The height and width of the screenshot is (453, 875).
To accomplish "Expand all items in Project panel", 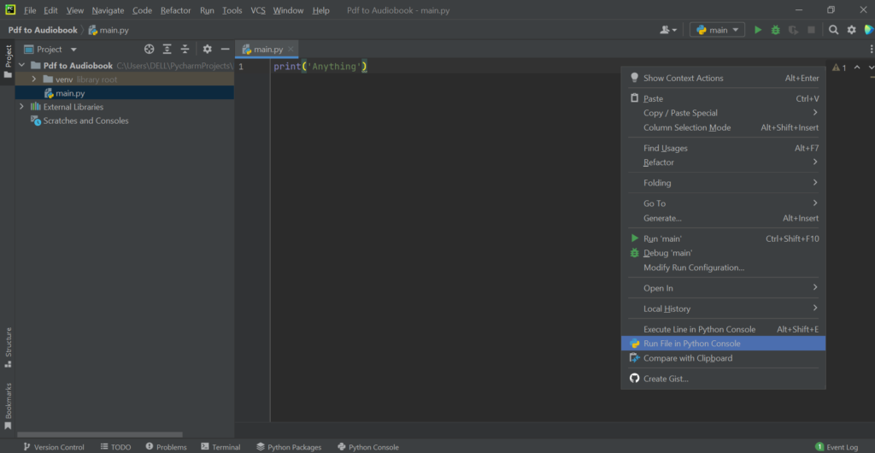I will pyautogui.click(x=167, y=49).
